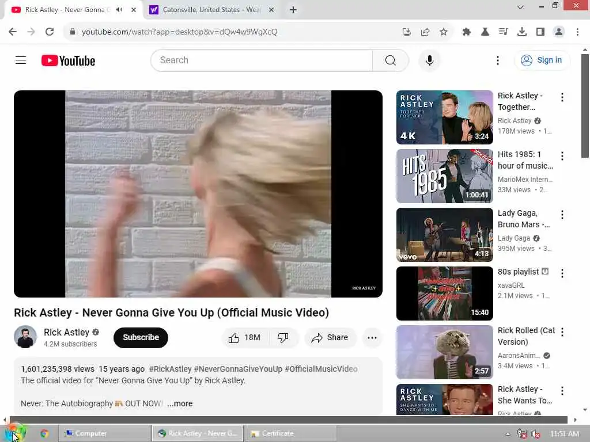
Task: Click the Sign in button
Action: (542, 60)
